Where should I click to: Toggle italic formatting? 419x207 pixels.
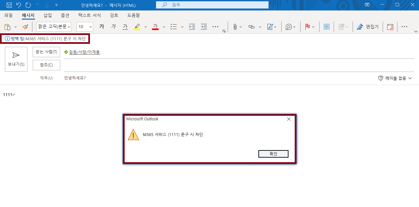tap(113, 27)
